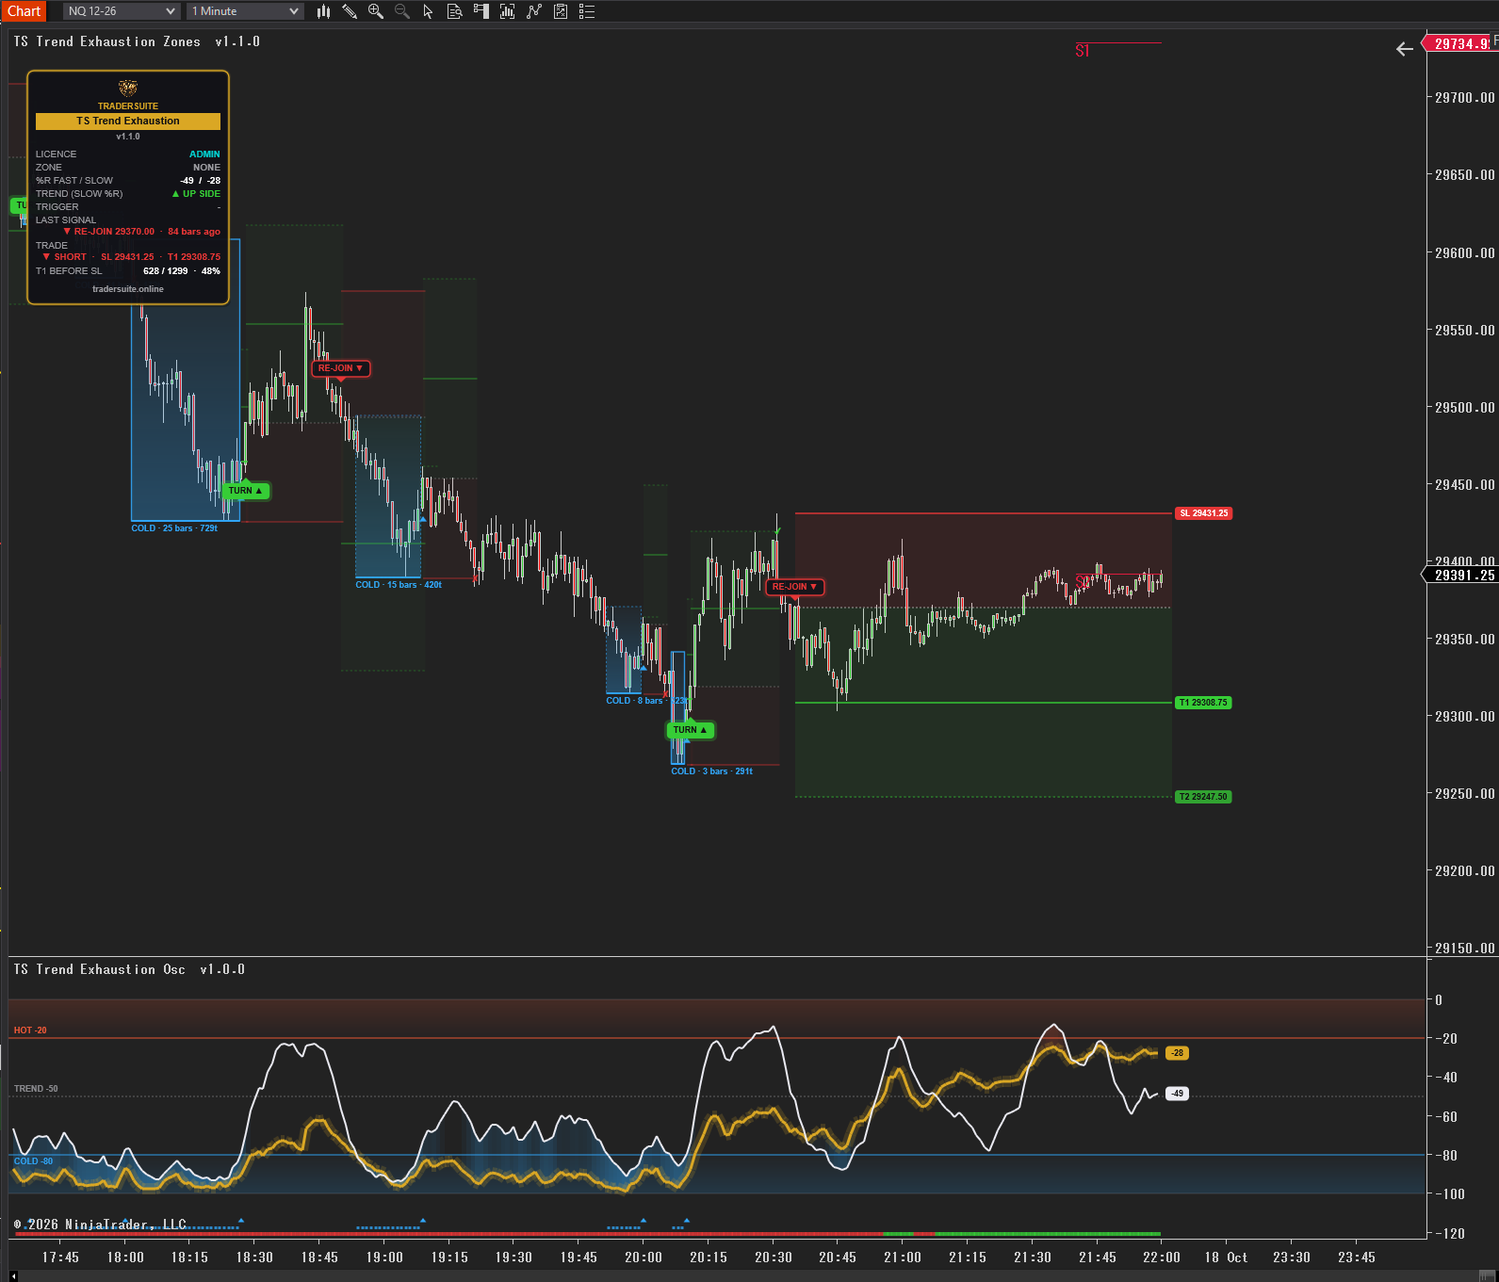Click the 29500.00 price axis label
Viewport: 1499px width, 1282px height.
click(1464, 408)
